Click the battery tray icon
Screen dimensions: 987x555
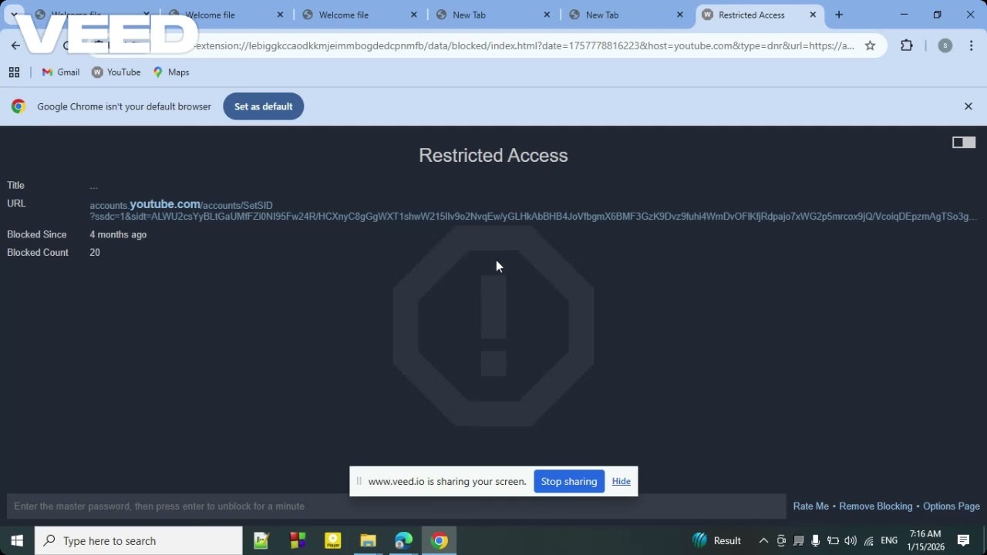coord(833,541)
